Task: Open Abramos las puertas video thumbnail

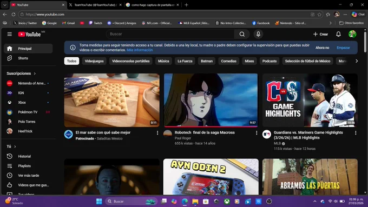Action: 310,177
